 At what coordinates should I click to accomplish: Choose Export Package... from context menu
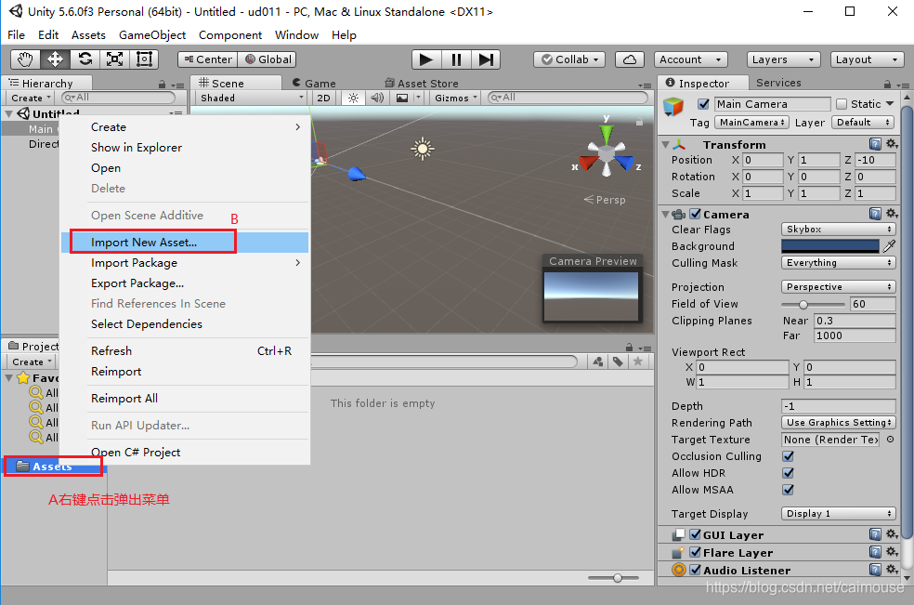pyautogui.click(x=185, y=283)
